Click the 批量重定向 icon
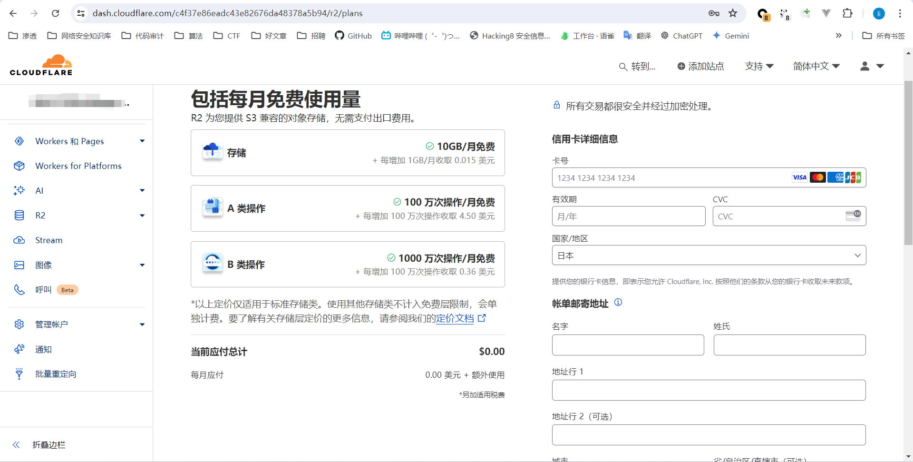This screenshot has width=913, height=462. 19,374
